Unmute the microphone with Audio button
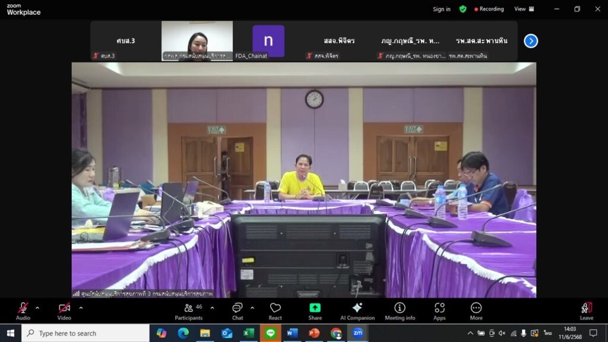Screen dimensions: 608x342 (x=23, y=311)
